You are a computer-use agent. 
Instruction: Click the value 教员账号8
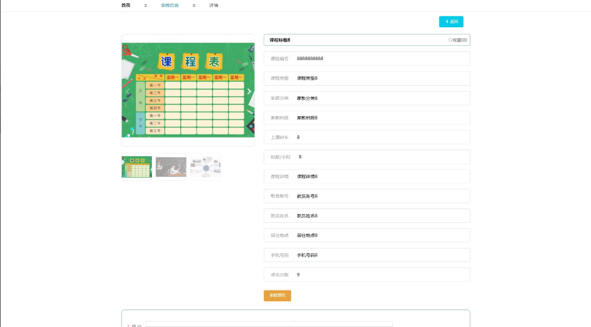pyautogui.click(x=307, y=197)
